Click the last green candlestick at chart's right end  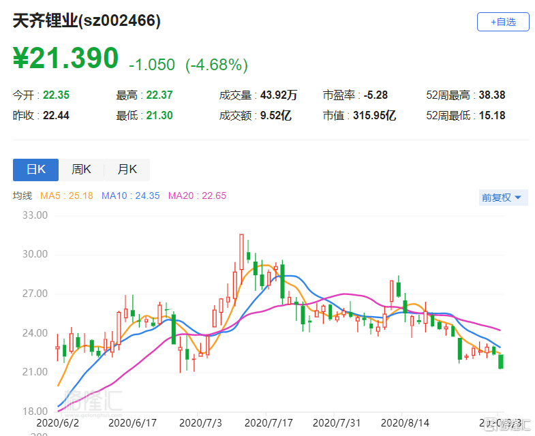click(501, 362)
